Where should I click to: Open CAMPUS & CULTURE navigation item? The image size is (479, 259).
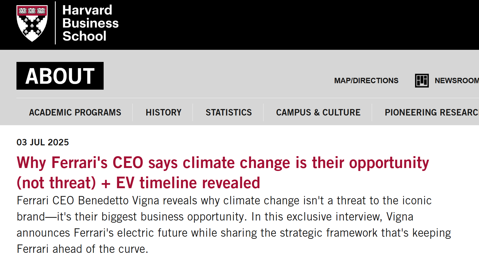[318, 112]
